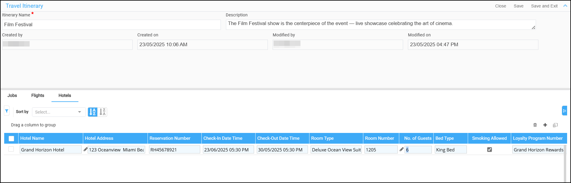Click pencil icon beside Hotel Address
The image size is (571, 183).
click(85, 149)
